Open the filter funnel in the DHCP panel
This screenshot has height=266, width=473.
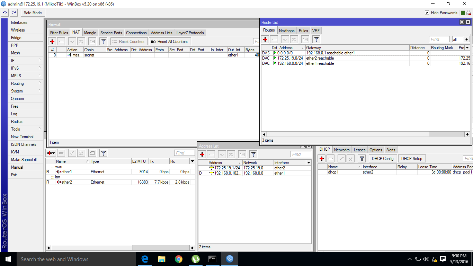[362, 159]
